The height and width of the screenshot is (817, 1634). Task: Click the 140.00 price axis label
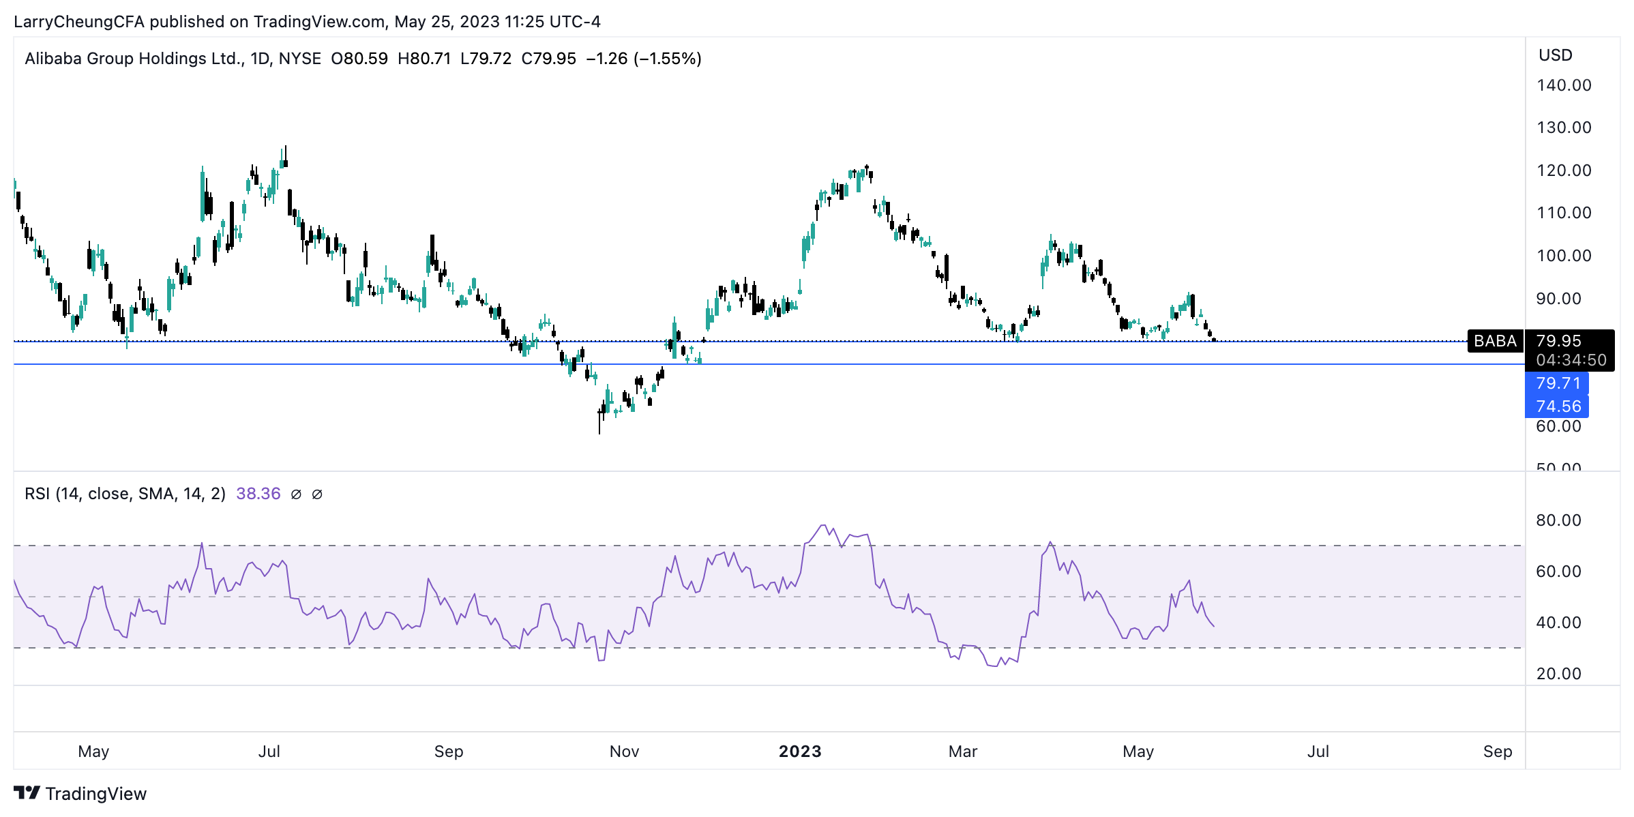1564,85
